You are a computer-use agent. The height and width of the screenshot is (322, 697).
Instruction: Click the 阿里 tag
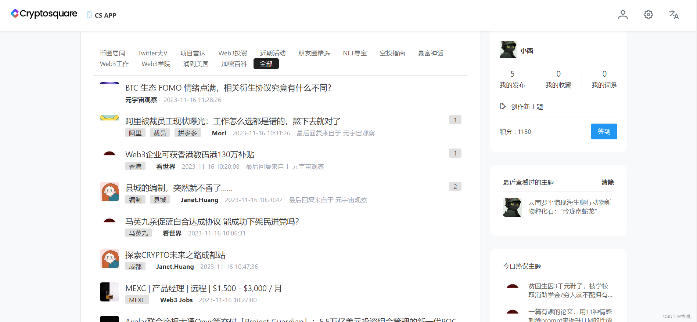tap(135, 133)
